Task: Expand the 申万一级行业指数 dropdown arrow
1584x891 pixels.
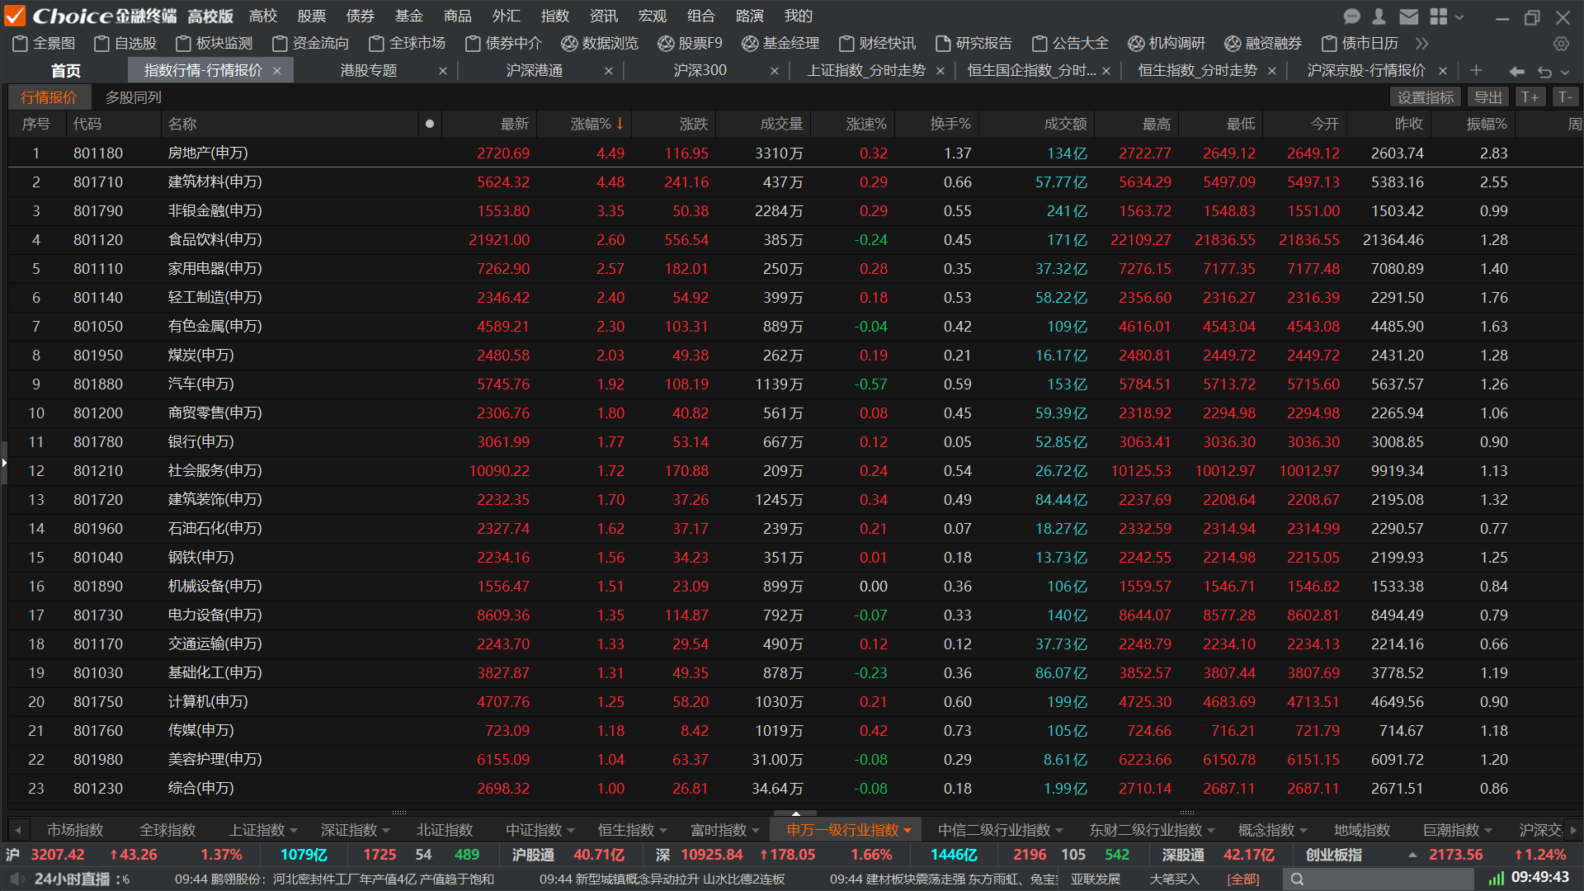Action: [907, 830]
